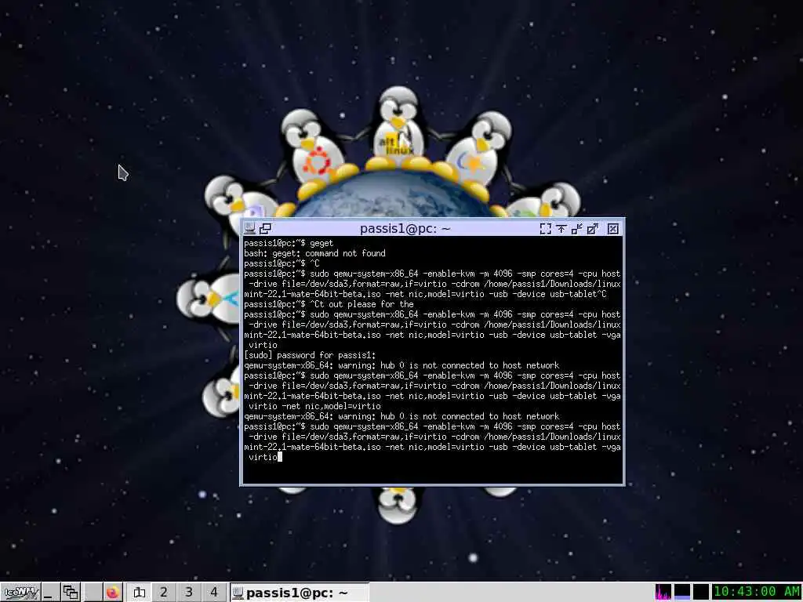Click the overlapping-windows icon in terminal titlebar

click(x=265, y=228)
